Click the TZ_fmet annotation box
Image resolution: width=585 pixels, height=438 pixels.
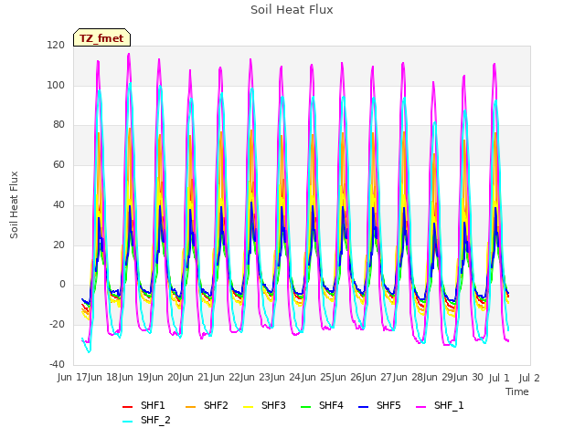click(101, 37)
